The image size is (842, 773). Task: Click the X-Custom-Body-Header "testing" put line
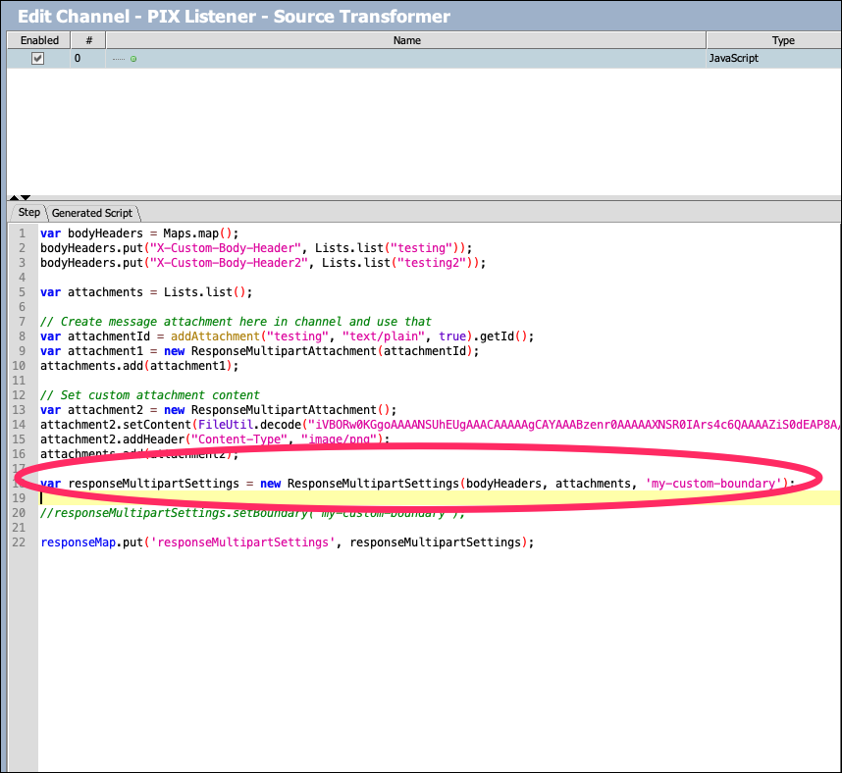256,248
